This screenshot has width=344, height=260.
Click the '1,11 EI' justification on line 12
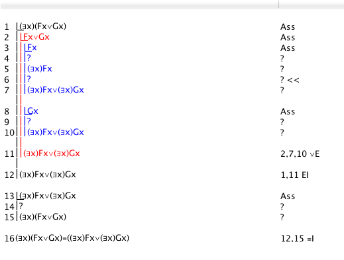(294, 175)
